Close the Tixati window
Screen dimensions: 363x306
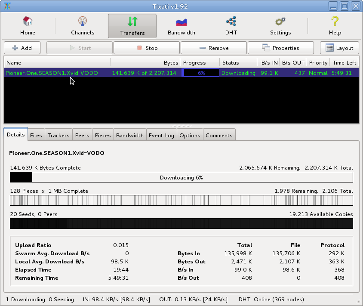pyautogui.click(x=356, y=6)
